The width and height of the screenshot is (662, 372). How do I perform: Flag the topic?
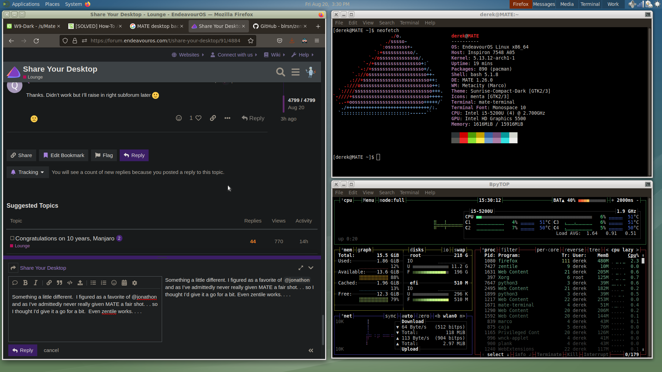[x=104, y=155]
